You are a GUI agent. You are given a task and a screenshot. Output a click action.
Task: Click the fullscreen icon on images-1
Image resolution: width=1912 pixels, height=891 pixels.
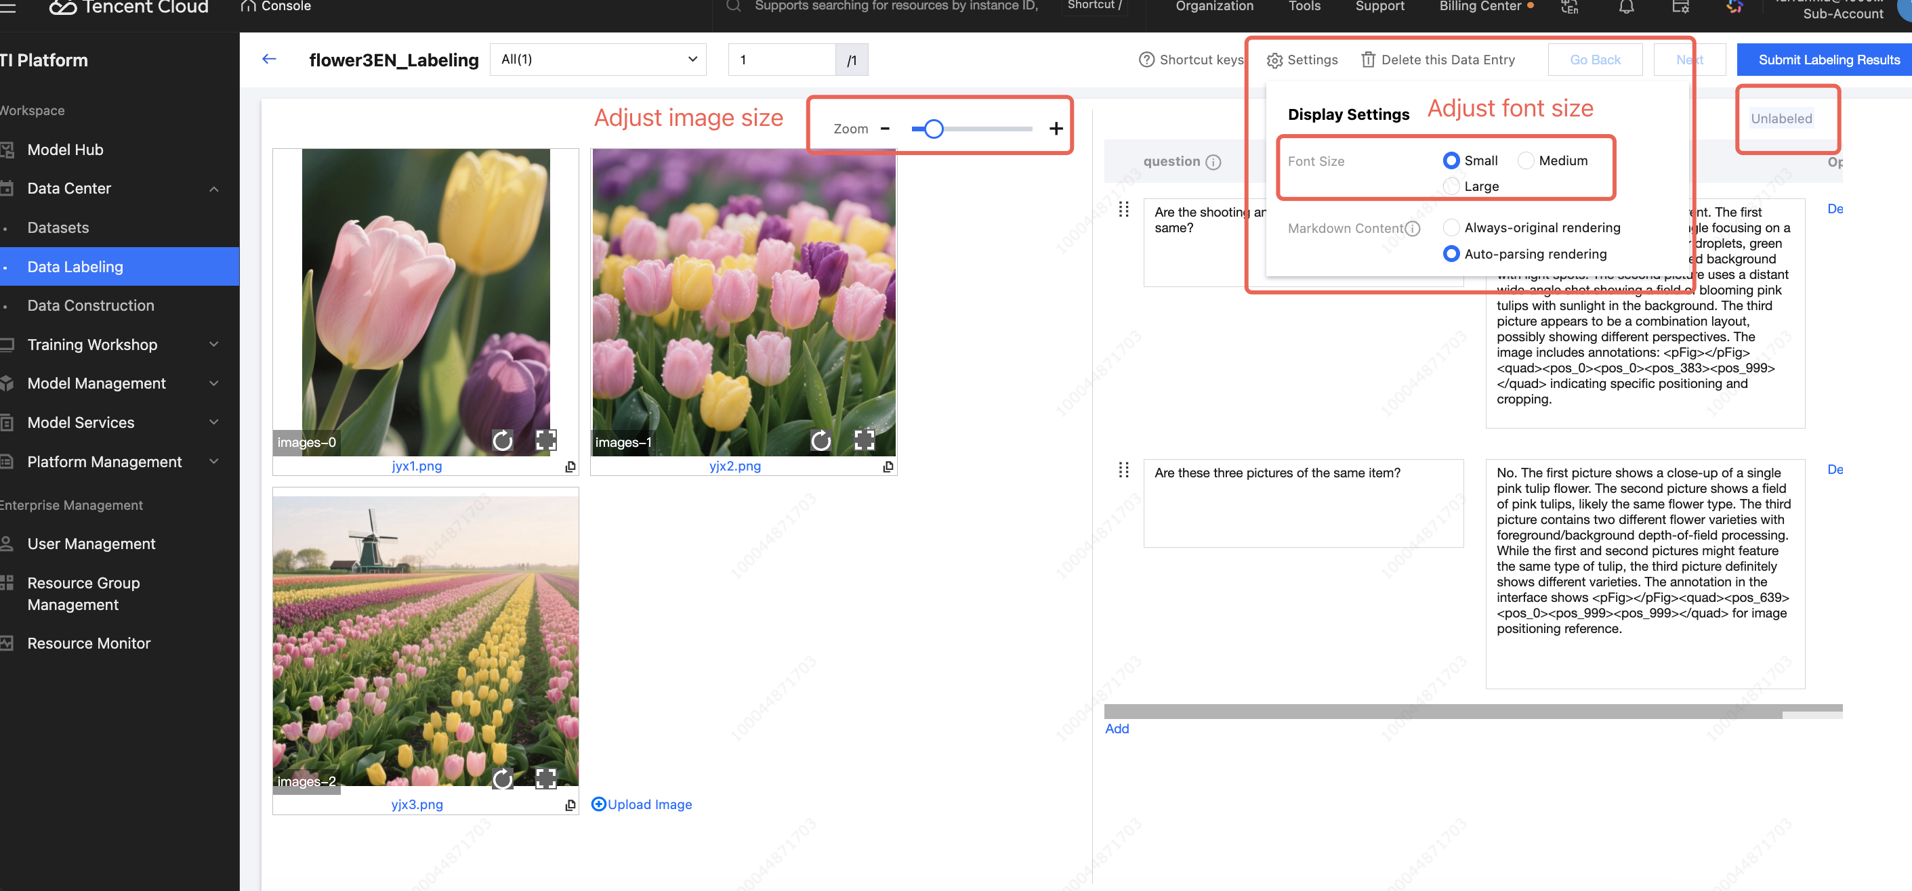pos(864,441)
